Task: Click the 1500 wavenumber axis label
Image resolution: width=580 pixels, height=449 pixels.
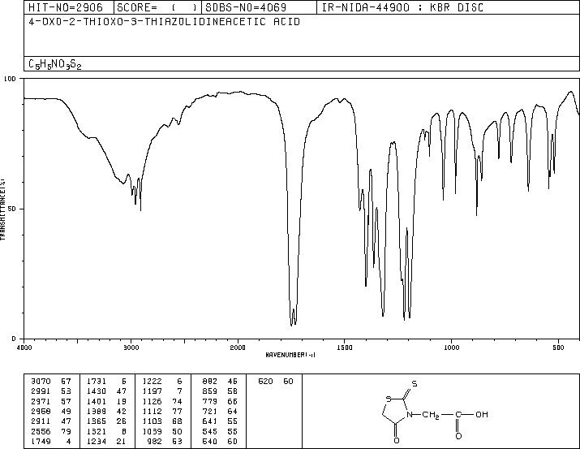Action: pyautogui.click(x=345, y=348)
